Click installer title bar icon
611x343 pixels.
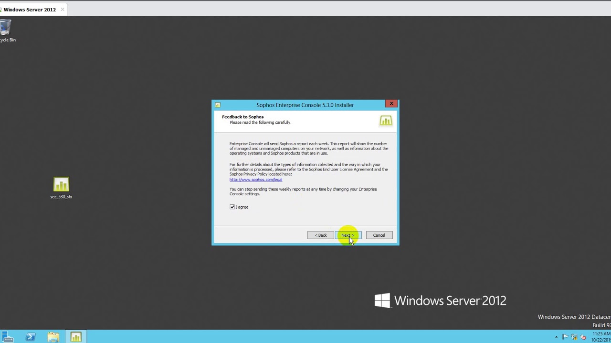pyautogui.click(x=218, y=105)
